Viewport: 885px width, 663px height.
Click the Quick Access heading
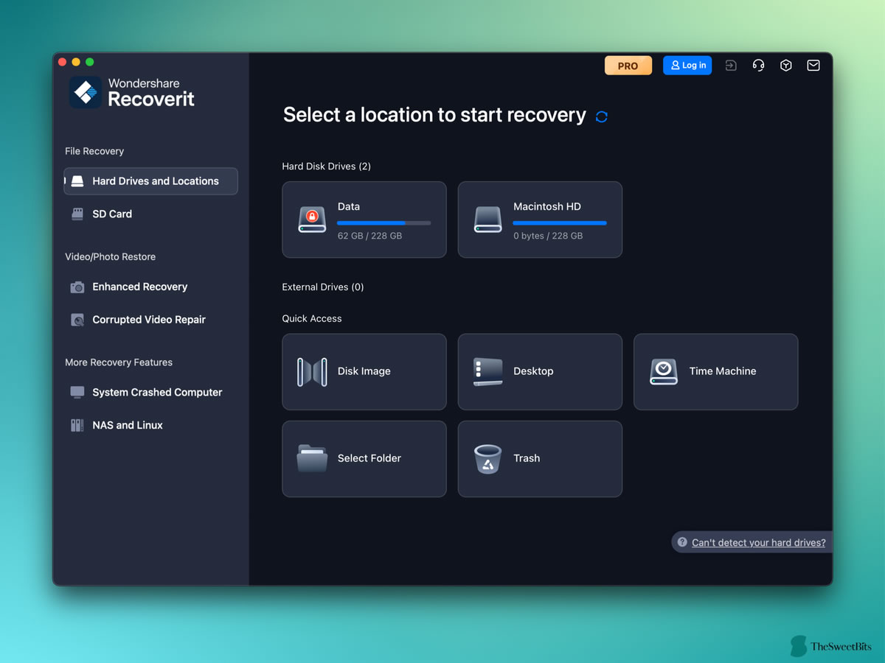[312, 319]
